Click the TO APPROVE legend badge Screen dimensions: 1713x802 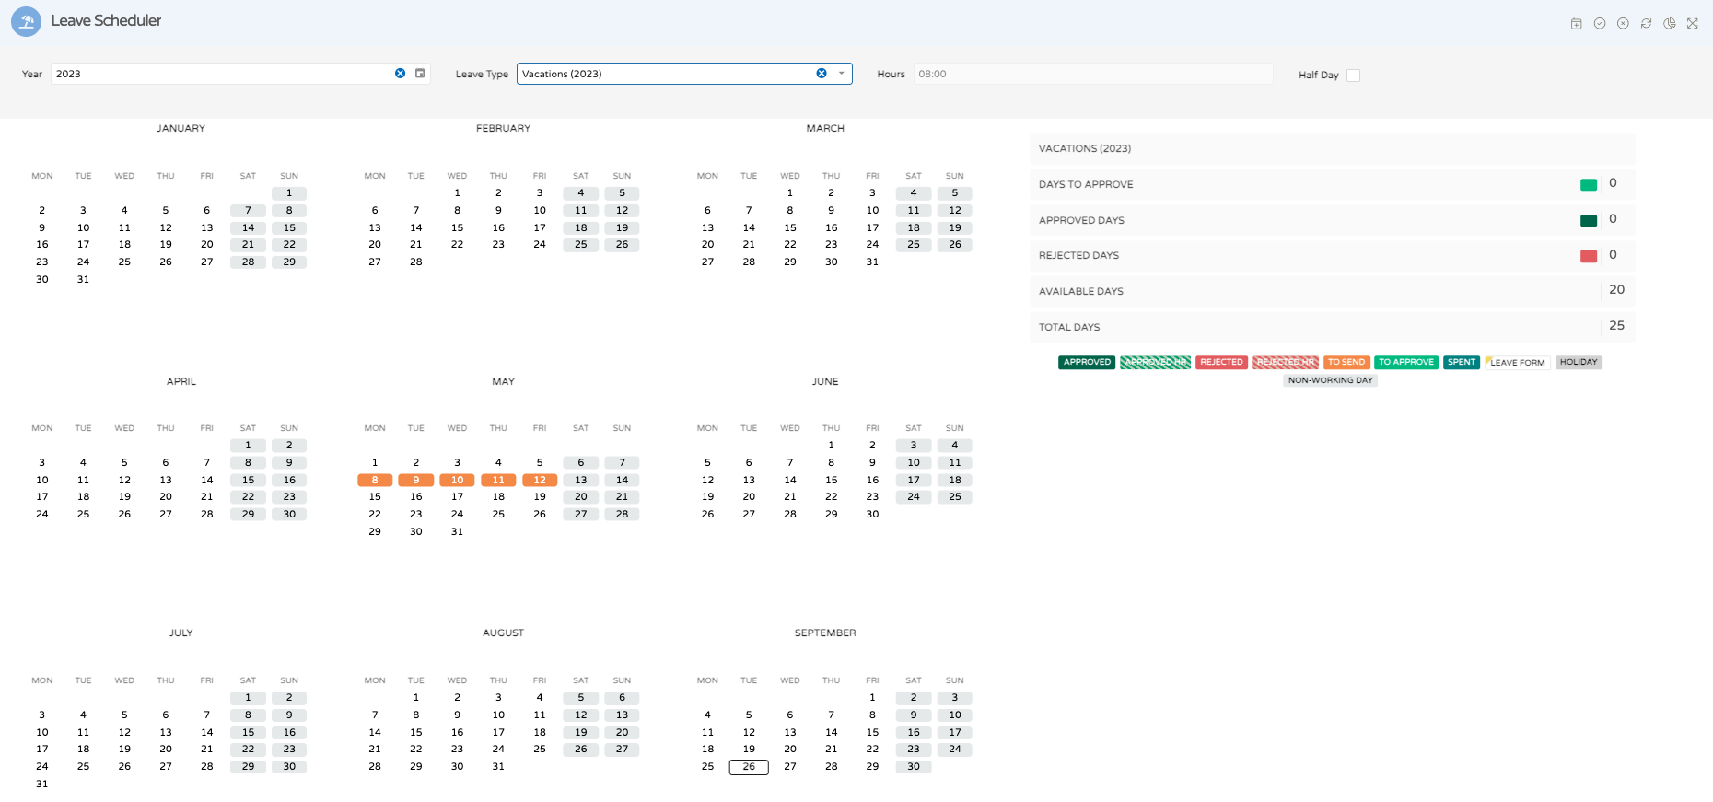[1406, 362]
